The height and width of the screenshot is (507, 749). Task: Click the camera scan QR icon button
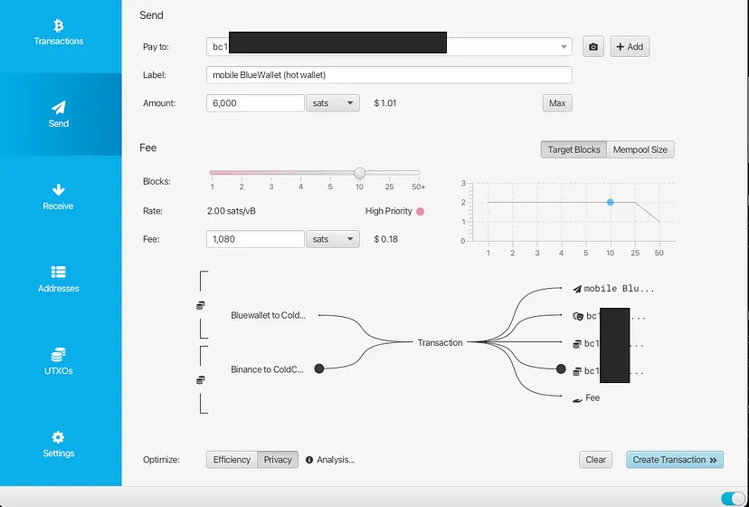coord(593,47)
